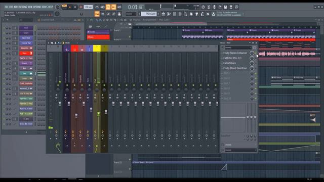This screenshot has height=182, width=324.
Task: Toggle typing keyboard to piano icon
Action: coord(97,14)
